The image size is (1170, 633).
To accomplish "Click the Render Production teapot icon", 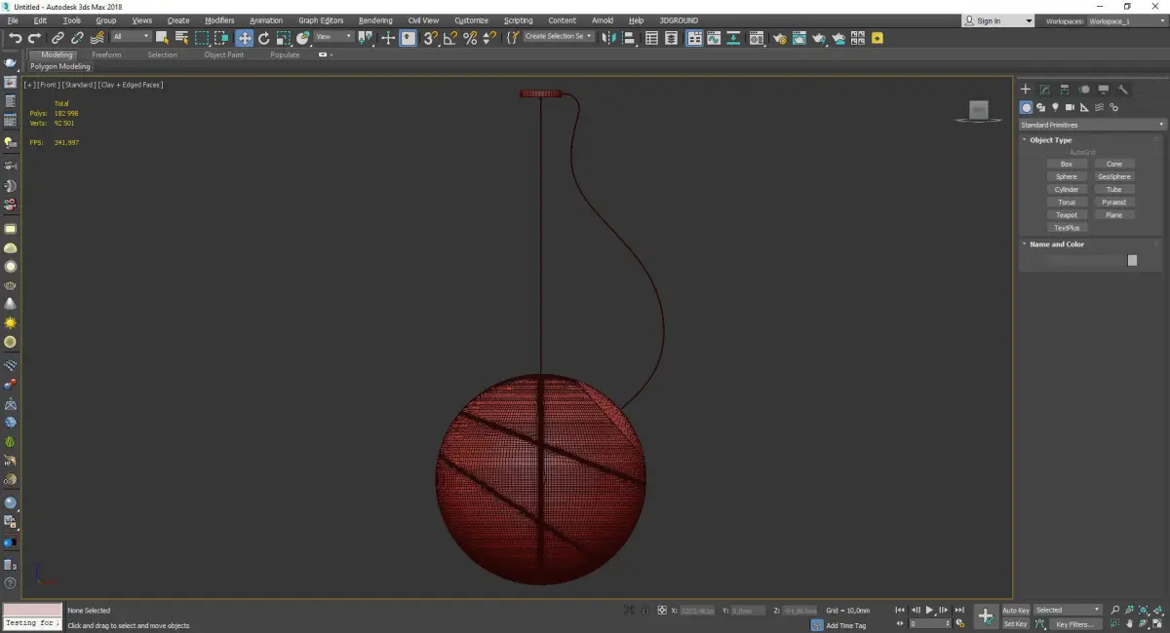I will [x=819, y=38].
